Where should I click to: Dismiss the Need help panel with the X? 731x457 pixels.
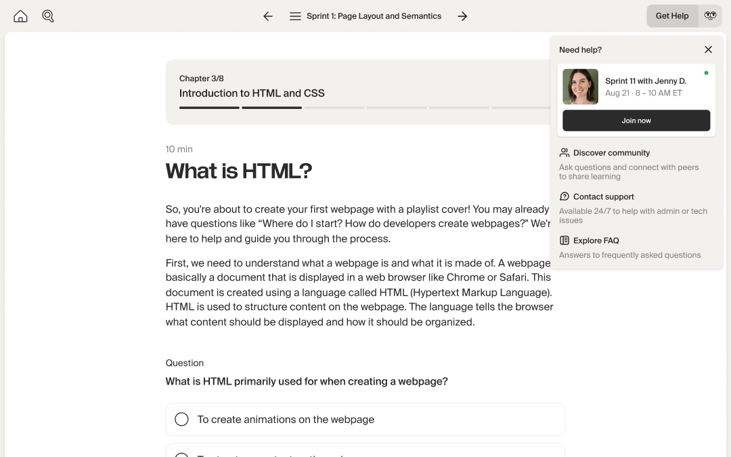(708, 49)
